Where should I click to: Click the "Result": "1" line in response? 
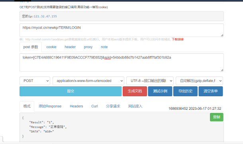[x=41, y=123]
